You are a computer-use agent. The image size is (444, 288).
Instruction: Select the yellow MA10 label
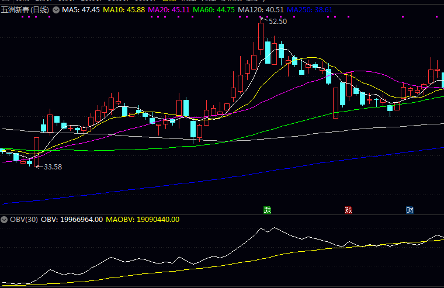click(124, 11)
